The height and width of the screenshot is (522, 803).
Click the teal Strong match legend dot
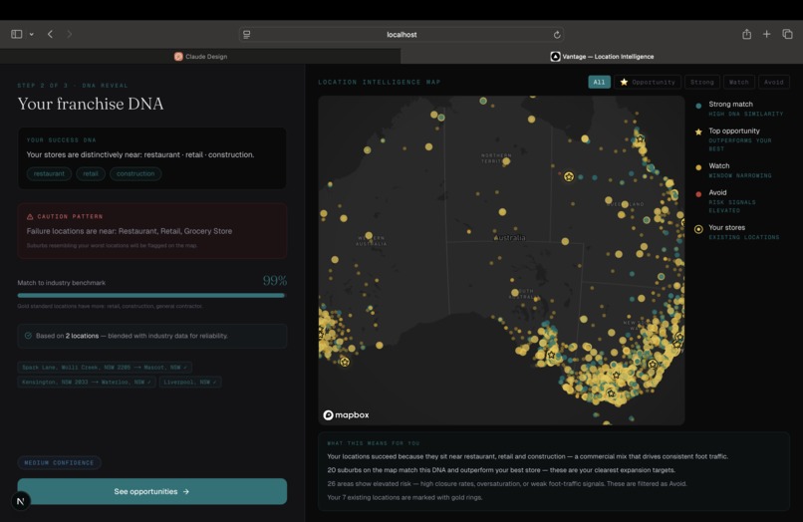pos(698,106)
